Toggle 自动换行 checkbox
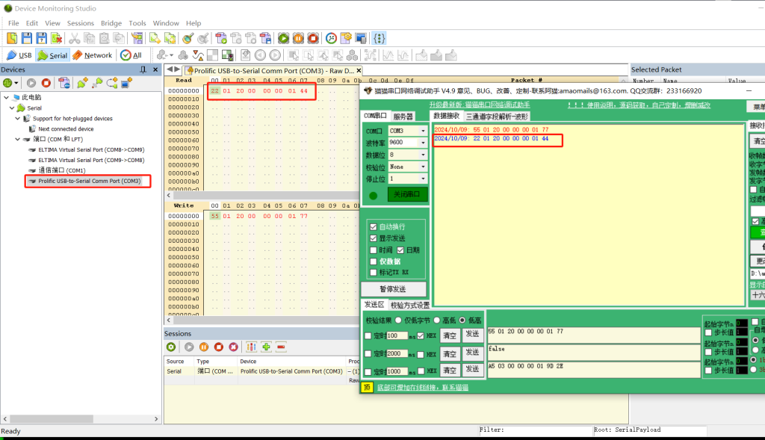Screen dimensions: 765x440 click(374, 227)
